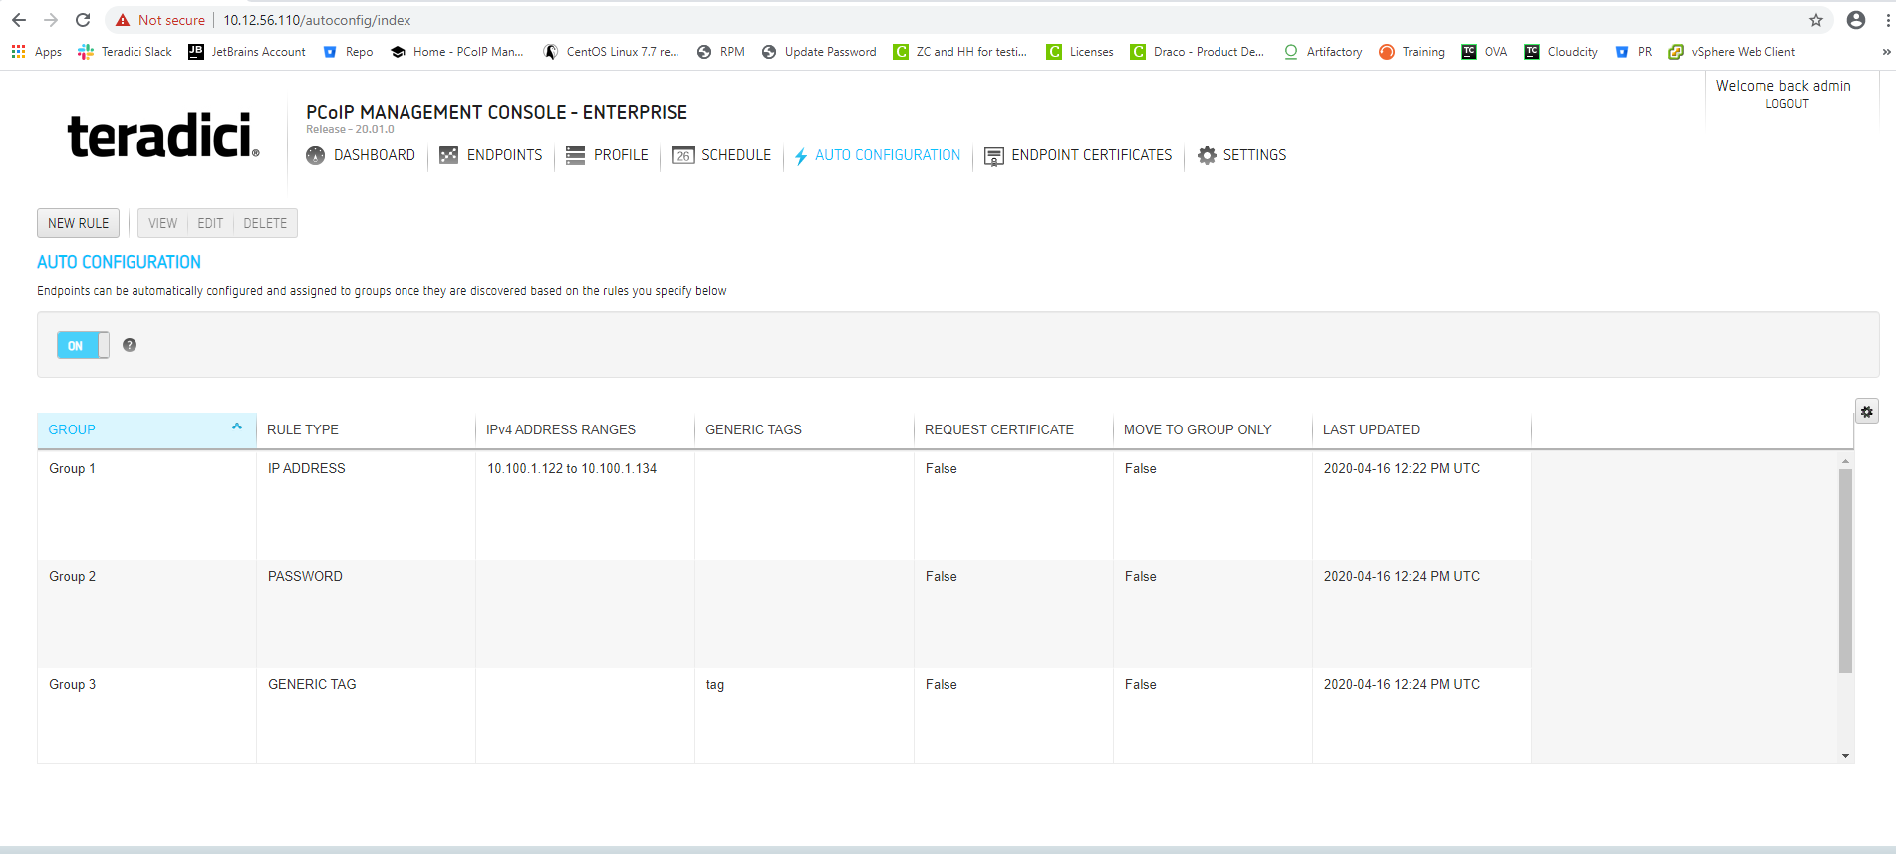Sort by MOVE TO GROUP ONLY header

pos(1213,429)
